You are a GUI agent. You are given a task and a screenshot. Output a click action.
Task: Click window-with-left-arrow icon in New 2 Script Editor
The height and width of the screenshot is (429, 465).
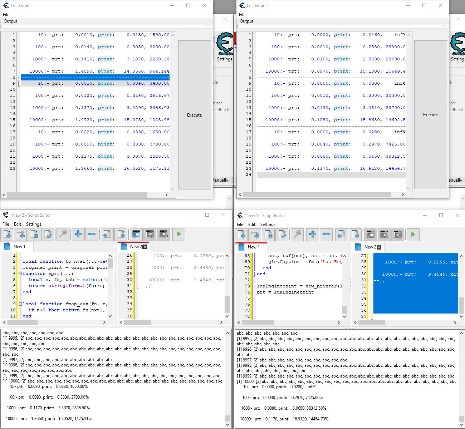point(136,235)
